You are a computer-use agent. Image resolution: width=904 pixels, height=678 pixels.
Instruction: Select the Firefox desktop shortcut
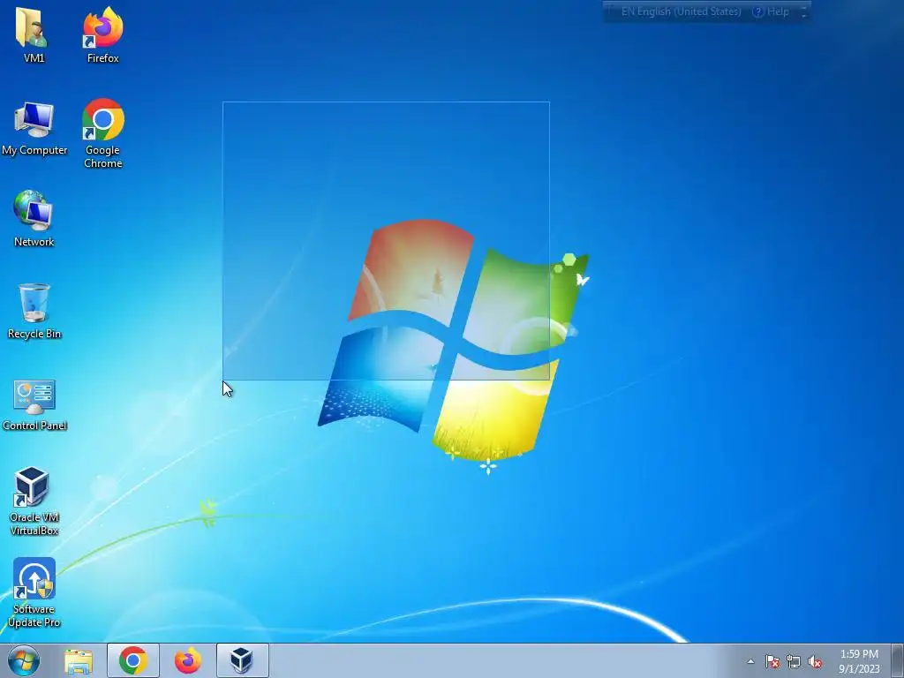point(102,34)
